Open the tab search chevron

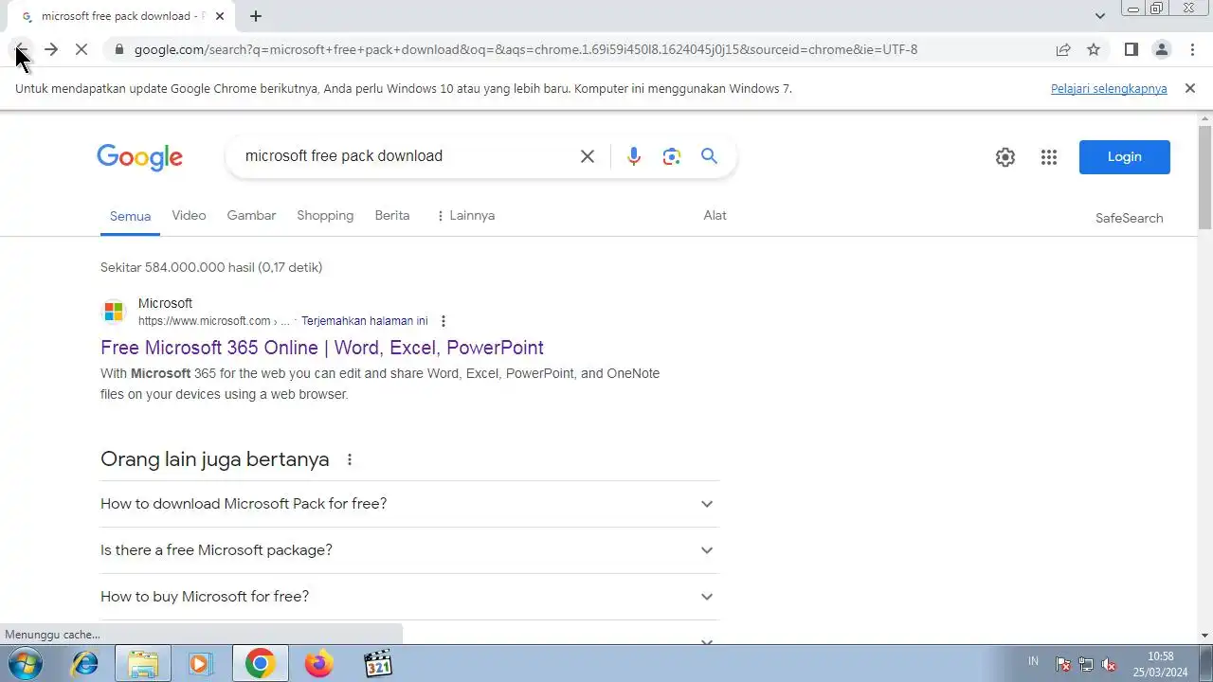[x=1100, y=16]
